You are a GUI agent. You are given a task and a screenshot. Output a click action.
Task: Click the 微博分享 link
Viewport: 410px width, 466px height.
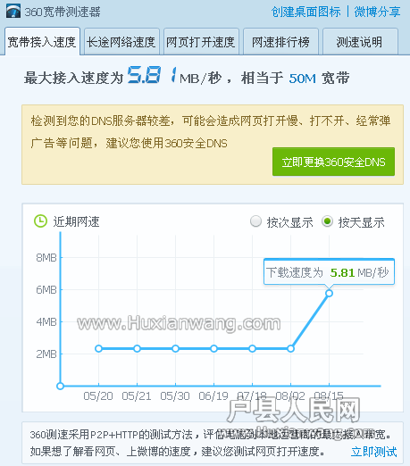377,12
